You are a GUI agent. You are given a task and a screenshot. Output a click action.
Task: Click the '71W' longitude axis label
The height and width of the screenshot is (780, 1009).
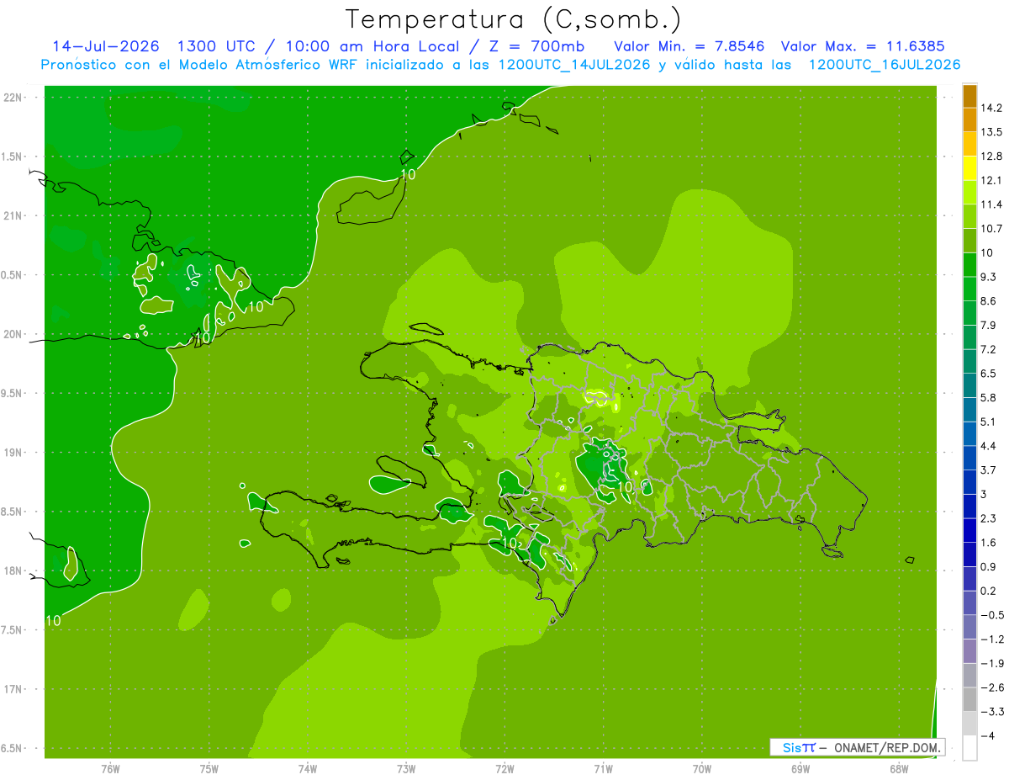603,769
